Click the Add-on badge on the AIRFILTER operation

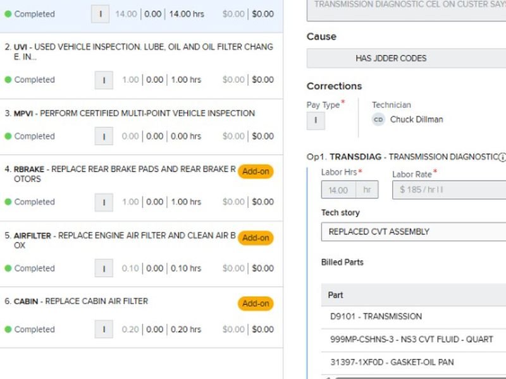[x=256, y=238]
